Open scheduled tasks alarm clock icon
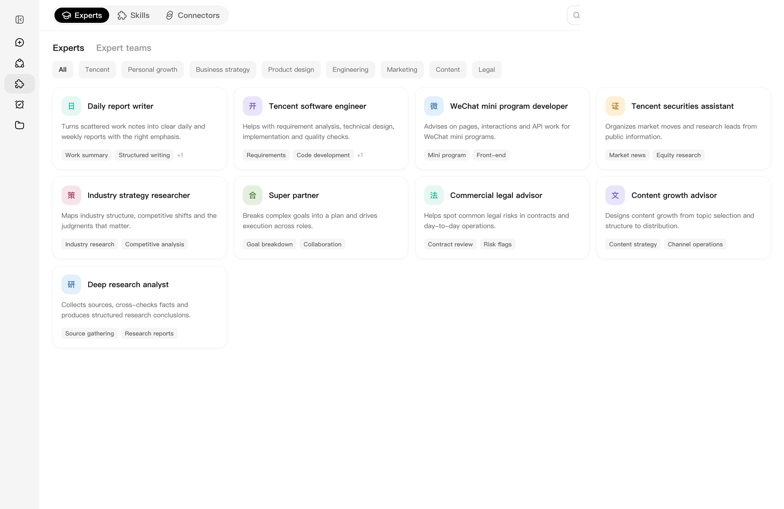The width and height of the screenshot is (784, 509). [x=20, y=104]
